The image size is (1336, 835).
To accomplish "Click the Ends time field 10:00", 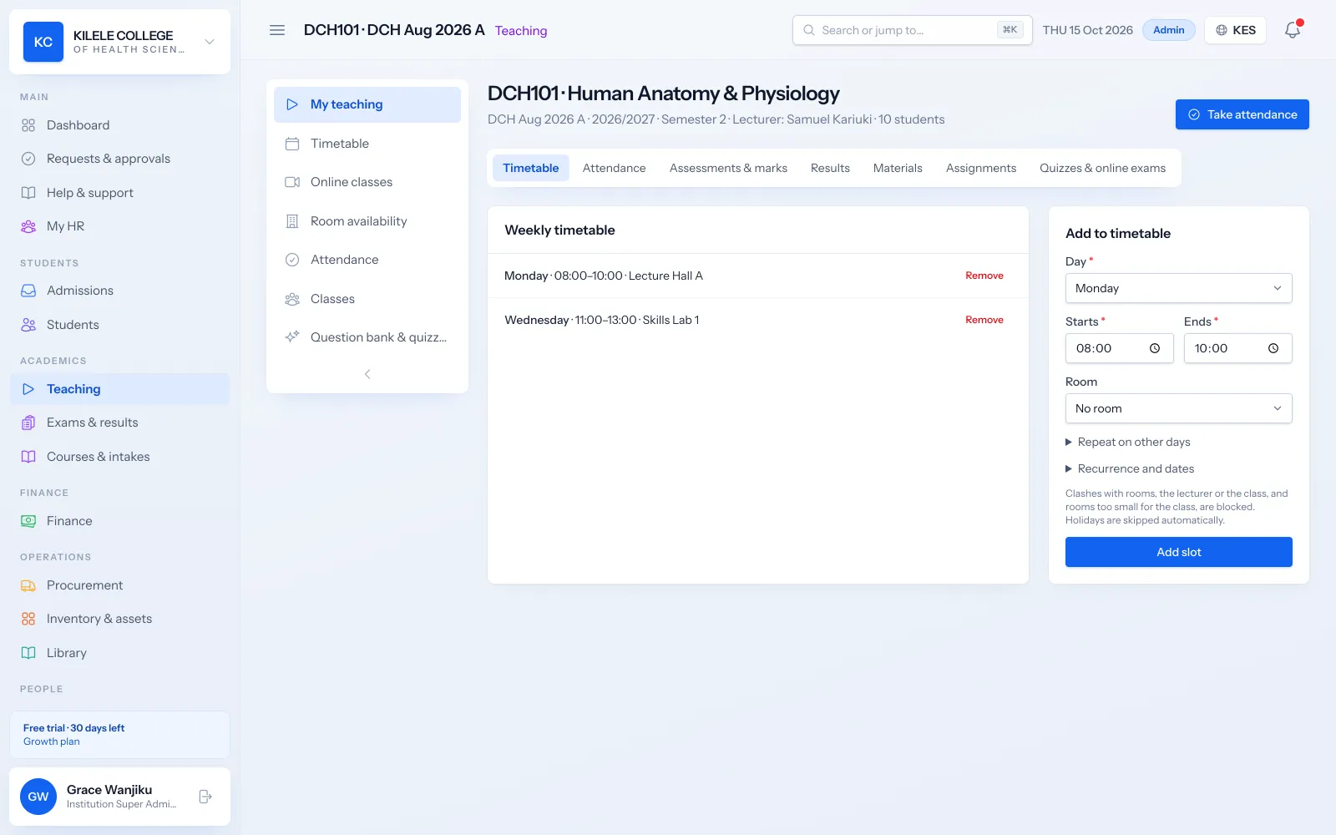I will point(1237,348).
